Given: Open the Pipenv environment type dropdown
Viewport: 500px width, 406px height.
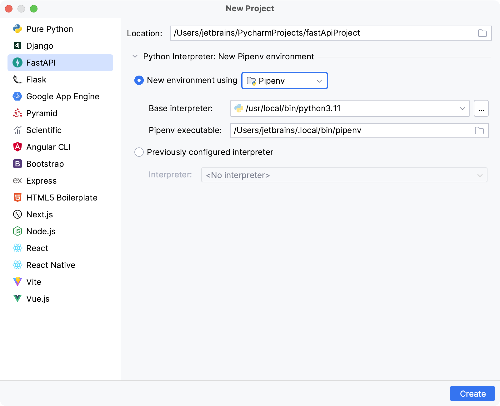Looking at the screenshot, I should tap(285, 81).
